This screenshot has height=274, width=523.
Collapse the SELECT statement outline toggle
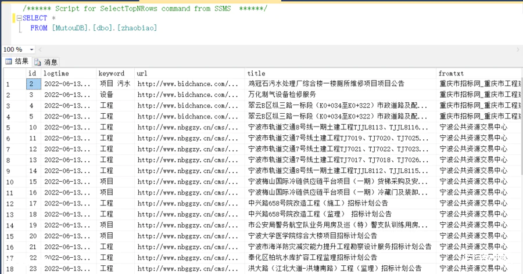[19, 18]
